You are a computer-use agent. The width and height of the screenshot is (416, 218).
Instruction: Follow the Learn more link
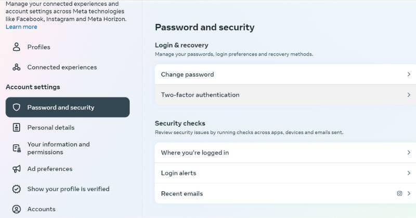click(21, 27)
